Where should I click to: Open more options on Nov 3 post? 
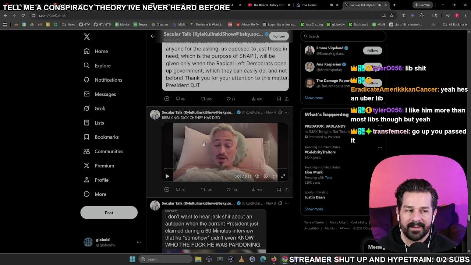click(x=287, y=203)
